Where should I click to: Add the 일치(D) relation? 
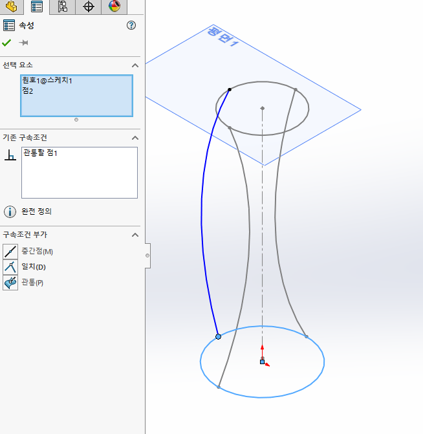(34, 267)
